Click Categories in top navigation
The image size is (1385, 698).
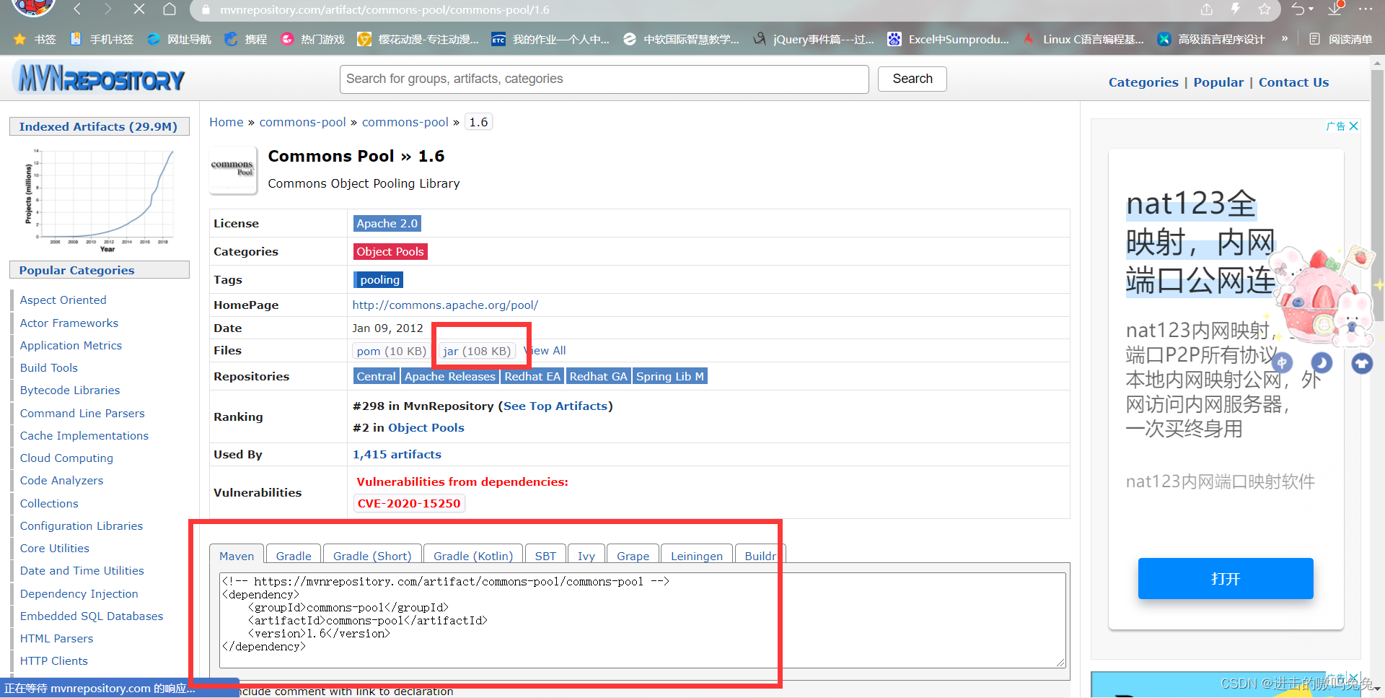(1143, 82)
